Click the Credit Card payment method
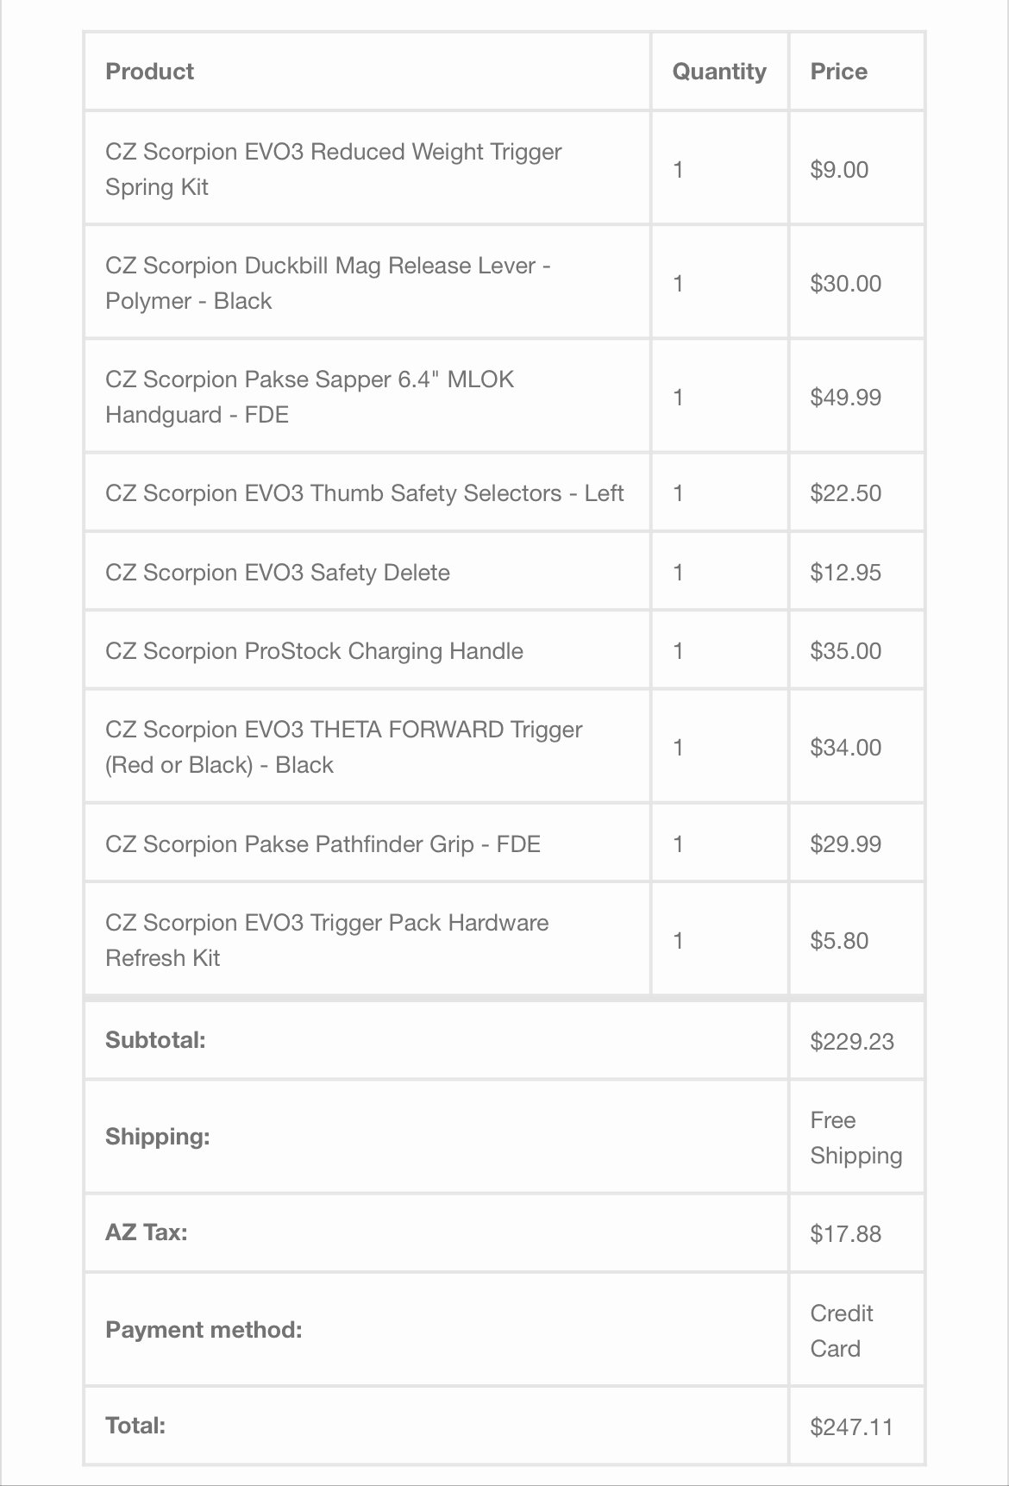This screenshot has height=1486, width=1009. point(841,1331)
